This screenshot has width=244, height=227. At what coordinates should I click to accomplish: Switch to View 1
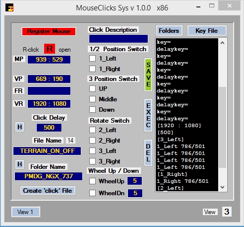tap(26, 212)
